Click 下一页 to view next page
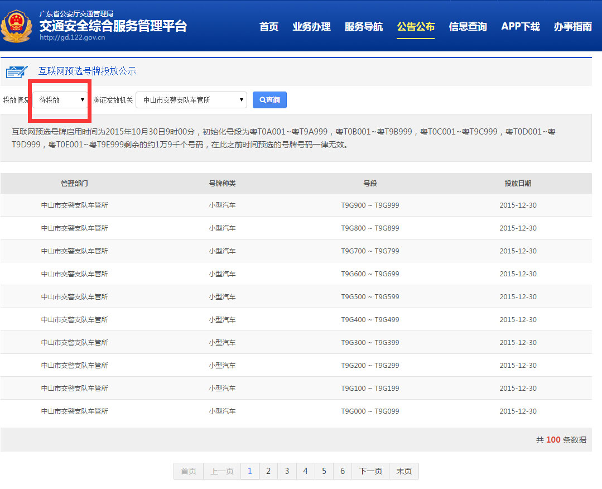The width and height of the screenshot is (602, 489). point(370,471)
